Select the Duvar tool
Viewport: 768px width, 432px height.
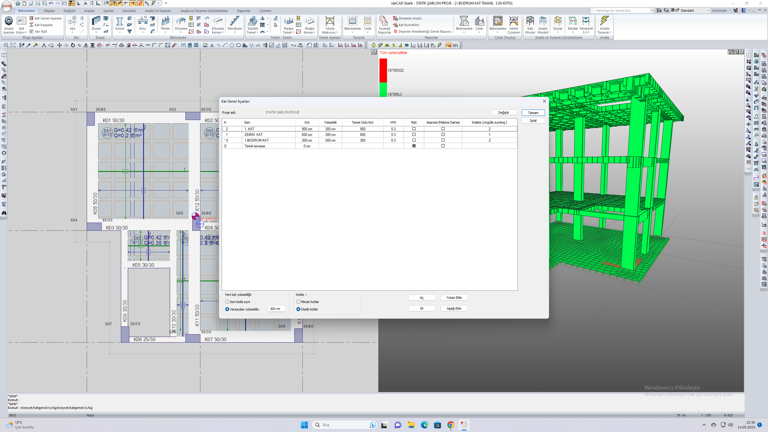(96, 24)
